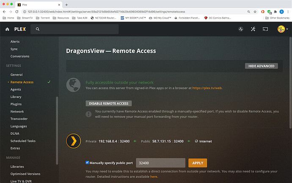
Task: Open the Cast to player icon
Action: (265, 29)
